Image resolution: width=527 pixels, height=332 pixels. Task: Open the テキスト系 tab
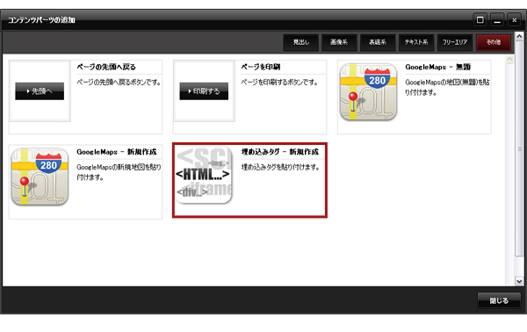416,42
